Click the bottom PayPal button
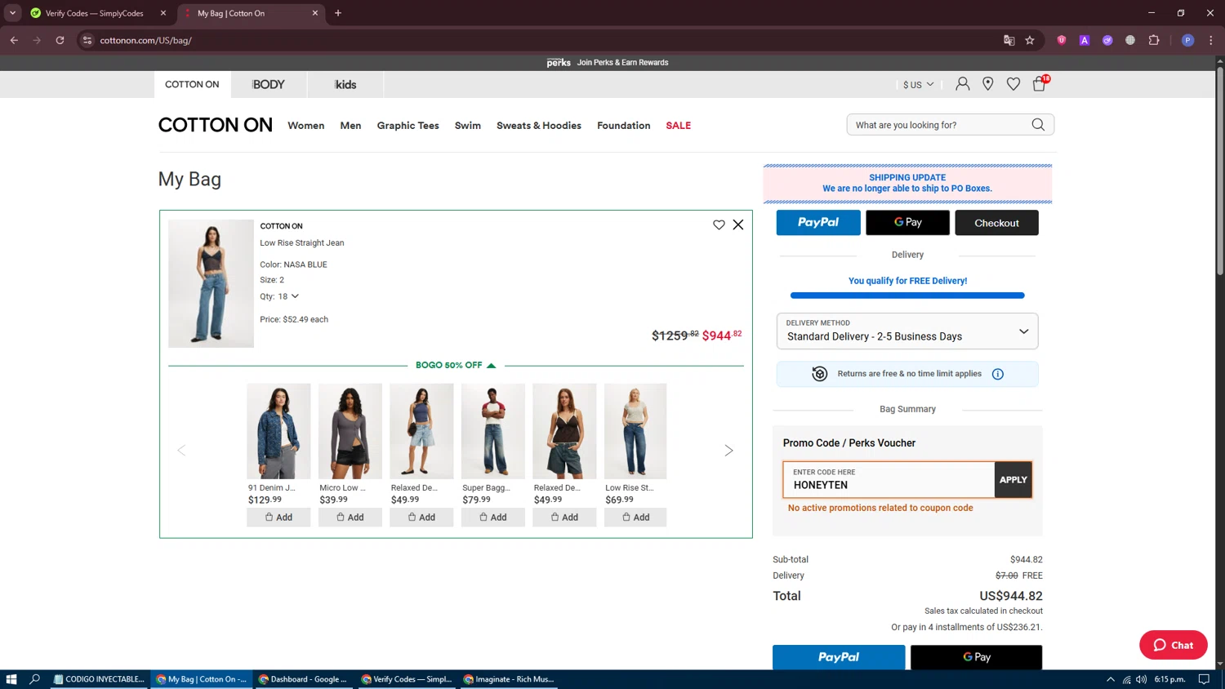 (839, 657)
